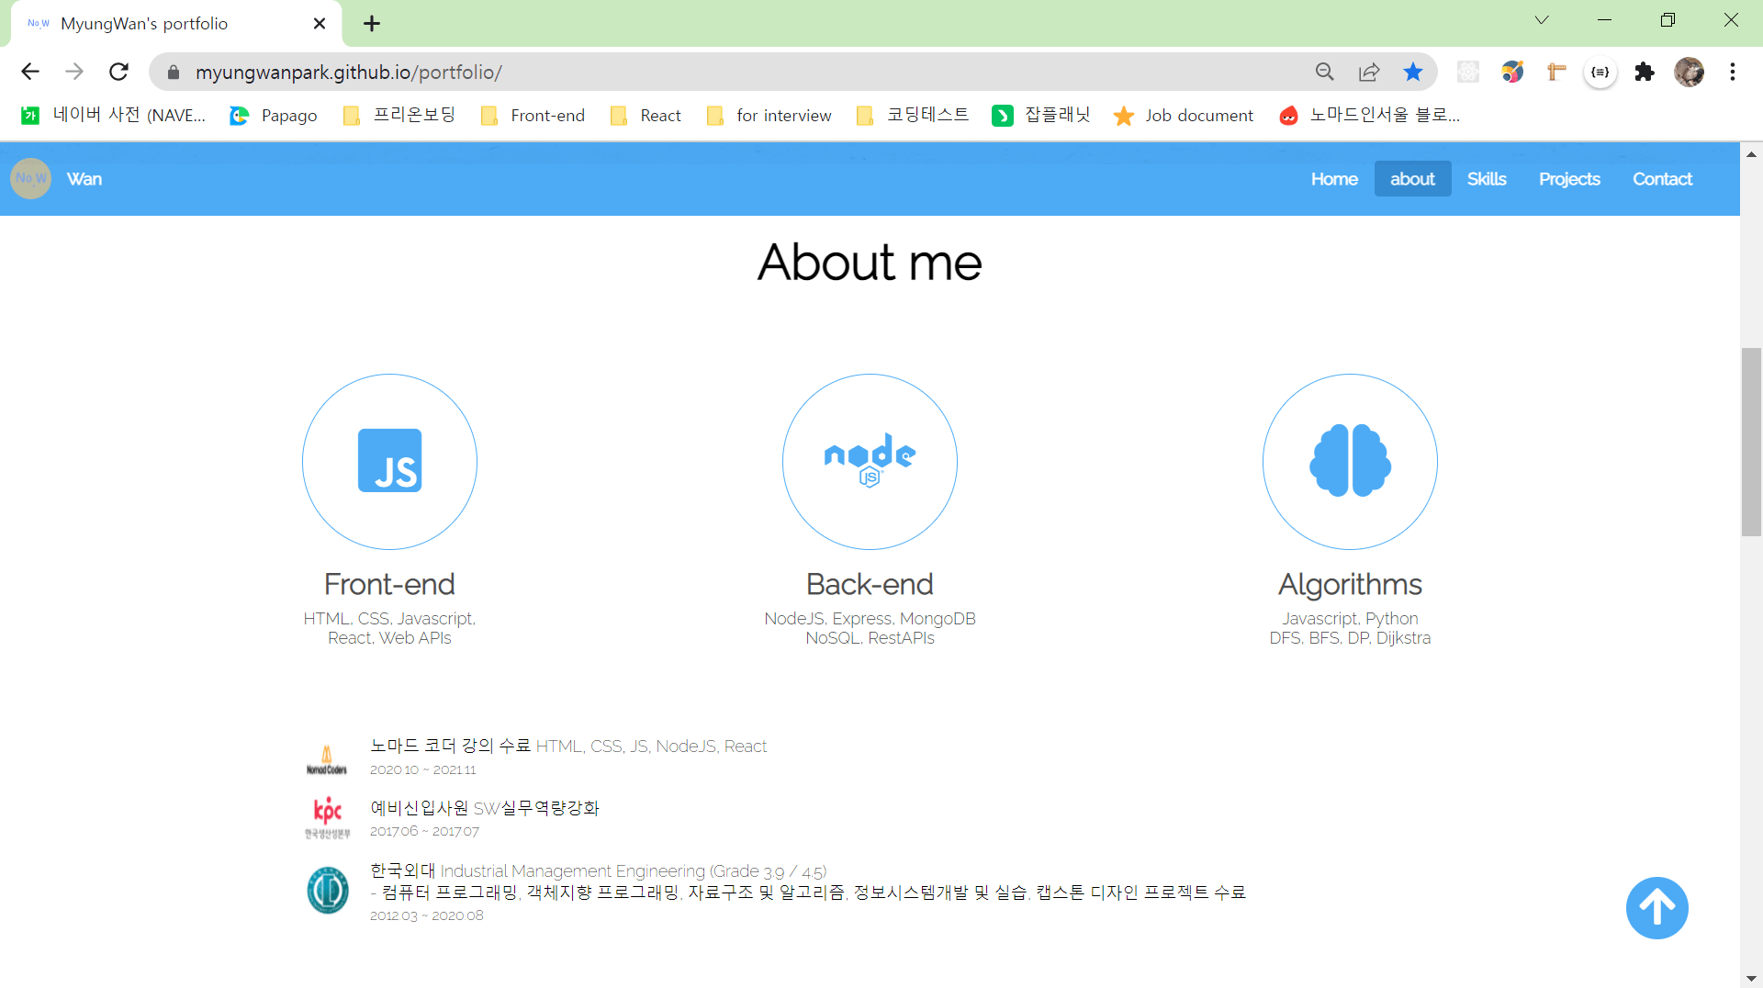This screenshot has width=1763, height=988.
Task: Click the browser profile avatar
Action: point(1689,72)
